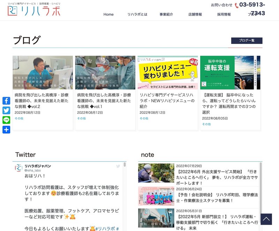Screen dimensions: 279x231
Task: Open blog title ending ◆vol.2
Action: pos(42,101)
